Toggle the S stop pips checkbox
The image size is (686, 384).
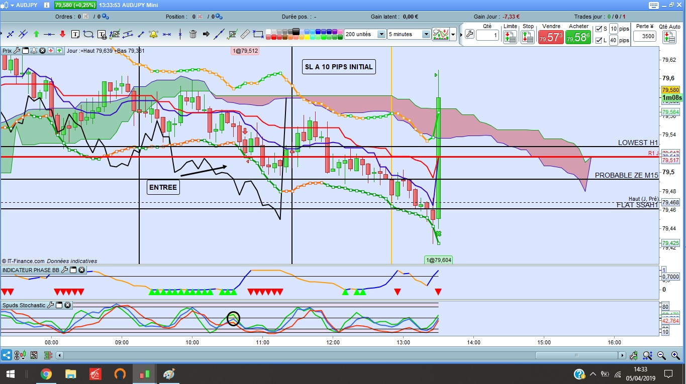[598, 29]
